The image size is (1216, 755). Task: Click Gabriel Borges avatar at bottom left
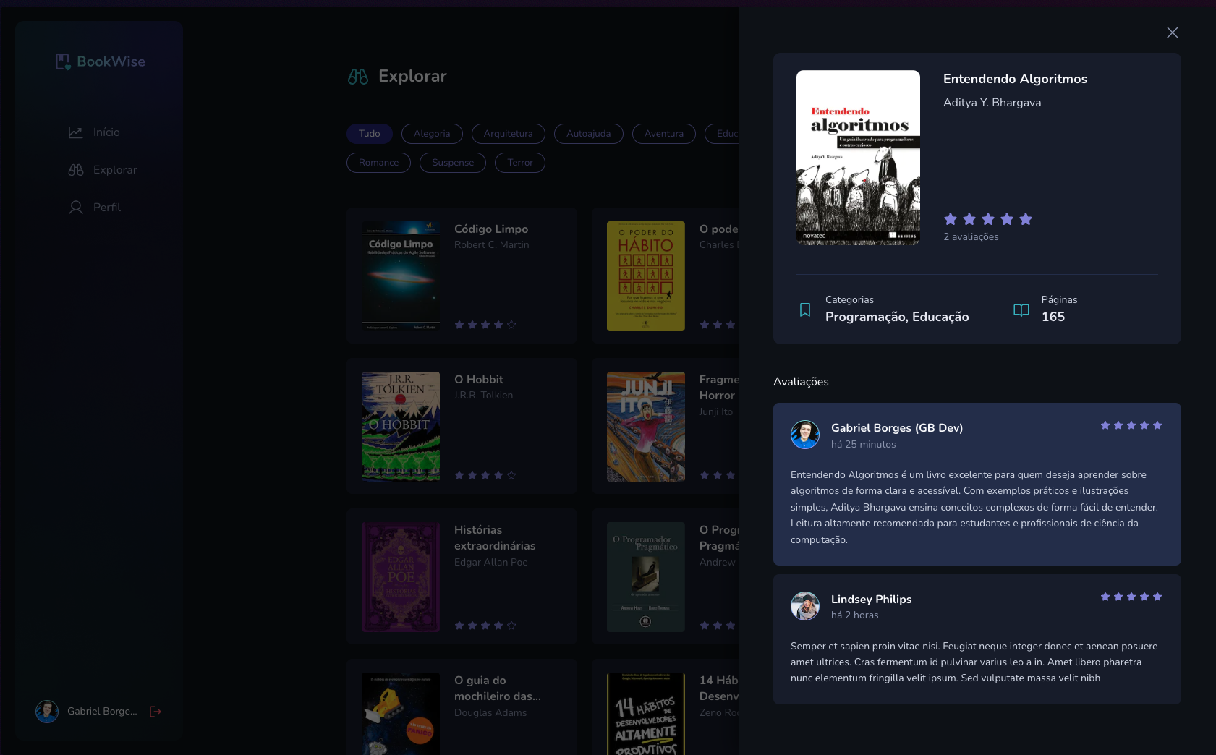(47, 712)
